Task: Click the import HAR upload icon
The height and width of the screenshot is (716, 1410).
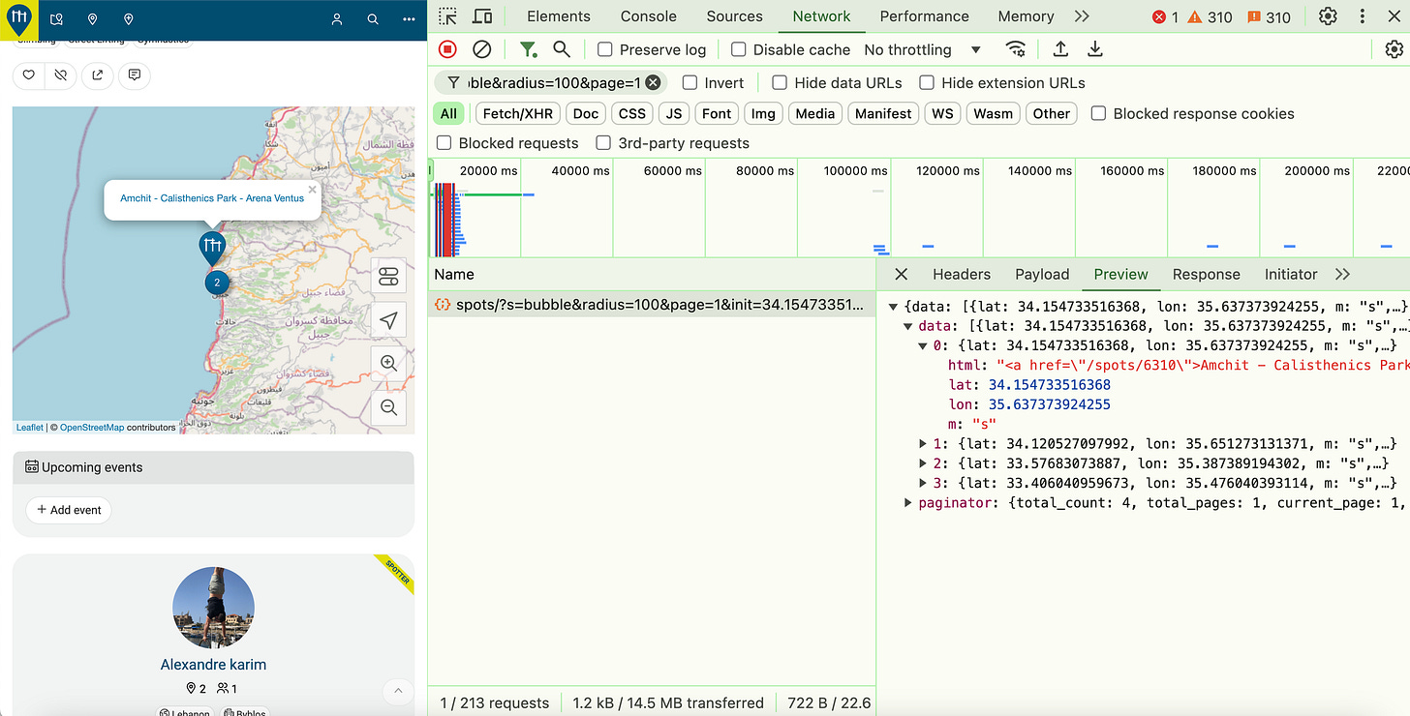Action: click(1060, 49)
